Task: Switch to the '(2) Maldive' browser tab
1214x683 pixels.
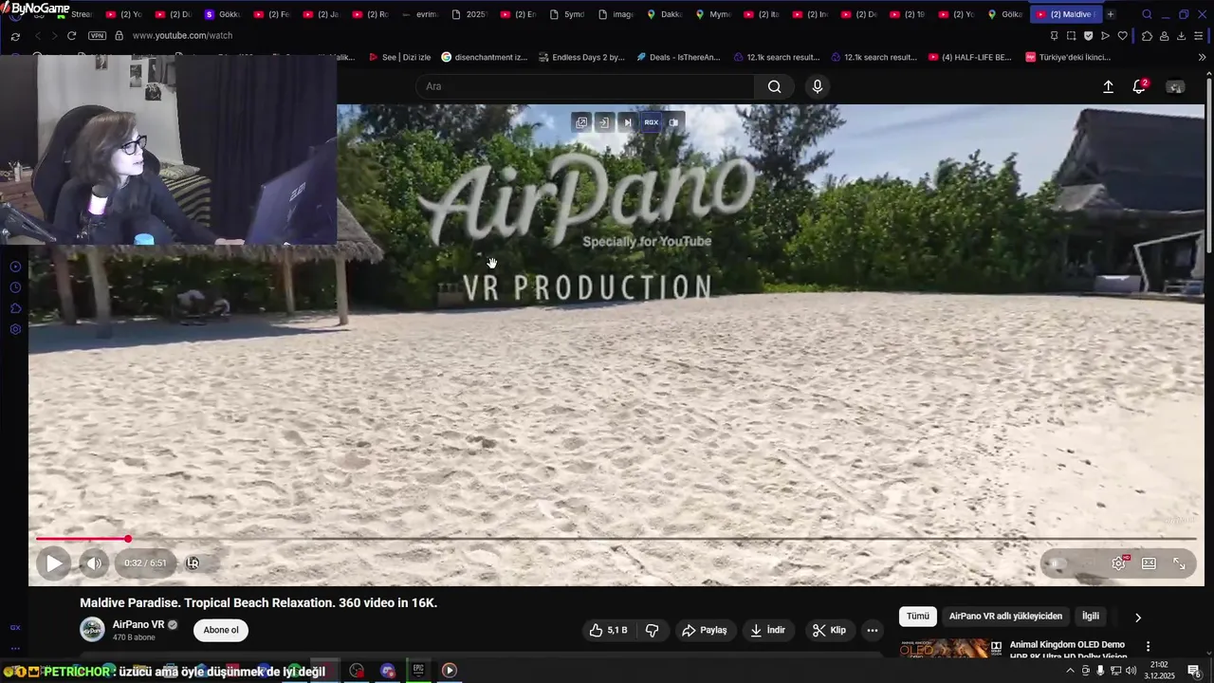Action: pos(1064,14)
